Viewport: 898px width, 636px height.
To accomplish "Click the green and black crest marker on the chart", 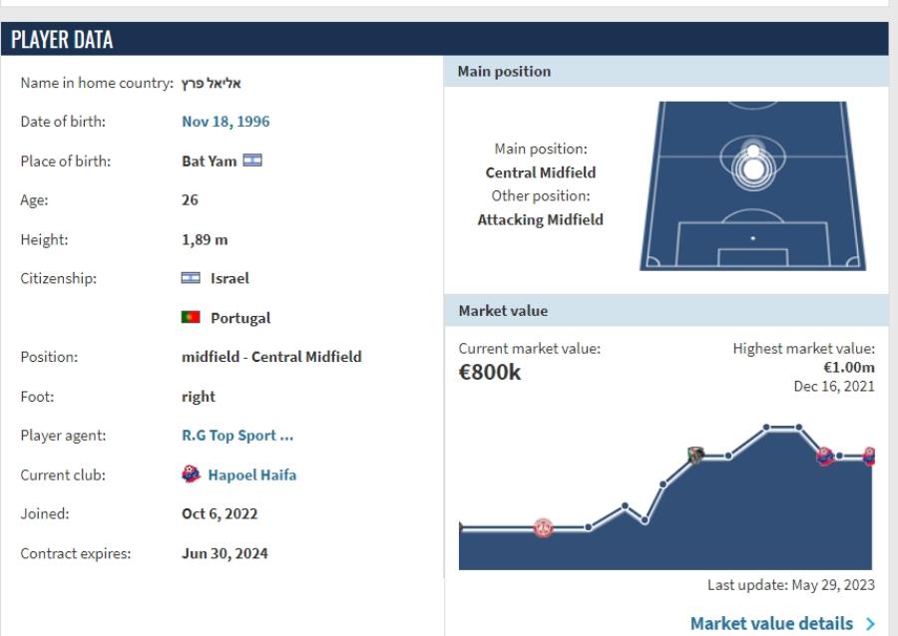I will (695, 456).
